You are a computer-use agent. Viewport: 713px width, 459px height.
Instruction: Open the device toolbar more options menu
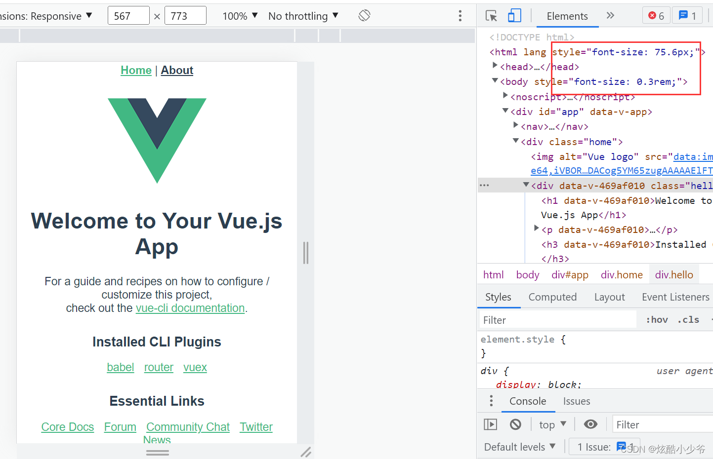460,16
